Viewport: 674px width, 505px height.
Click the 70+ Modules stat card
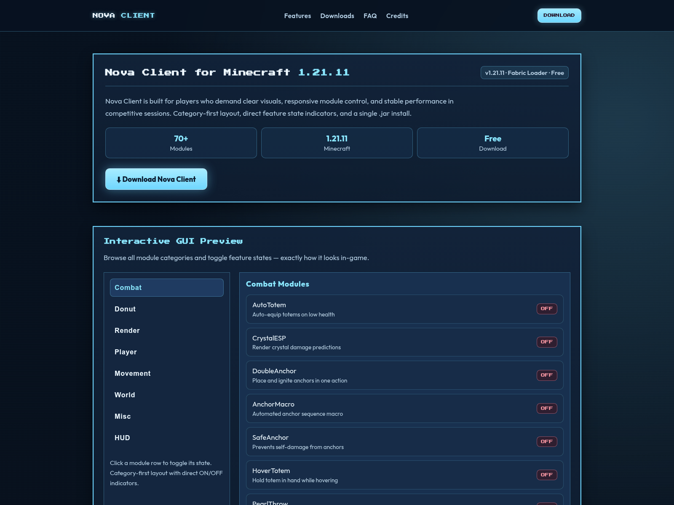pos(181,143)
